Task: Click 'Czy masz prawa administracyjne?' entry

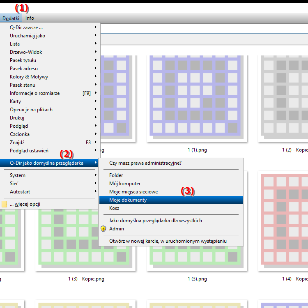Action: pyautogui.click(x=171, y=163)
